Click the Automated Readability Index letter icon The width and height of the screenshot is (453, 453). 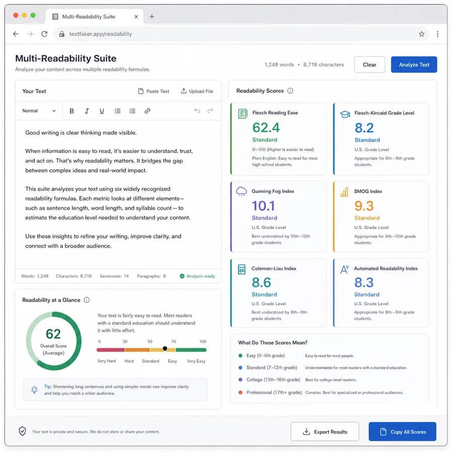[x=344, y=270]
